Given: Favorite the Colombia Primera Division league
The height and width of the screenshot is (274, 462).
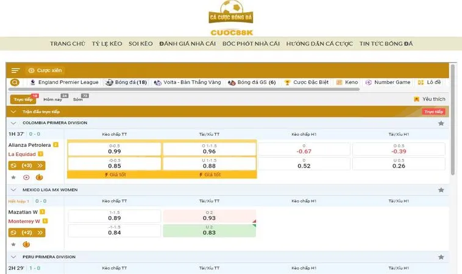Looking at the screenshot, I should pyautogui.click(x=441, y=123).
